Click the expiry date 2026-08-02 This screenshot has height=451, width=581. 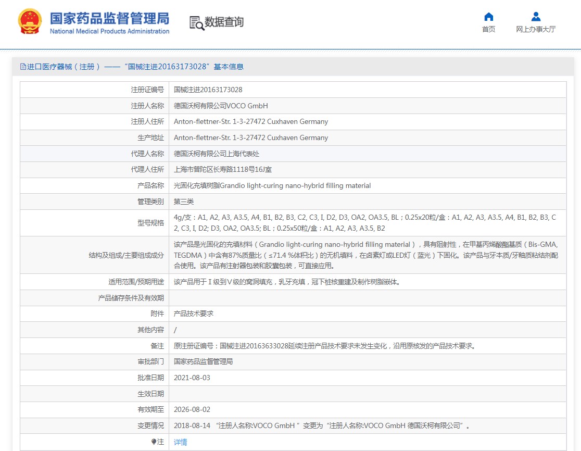coord(192,409)
